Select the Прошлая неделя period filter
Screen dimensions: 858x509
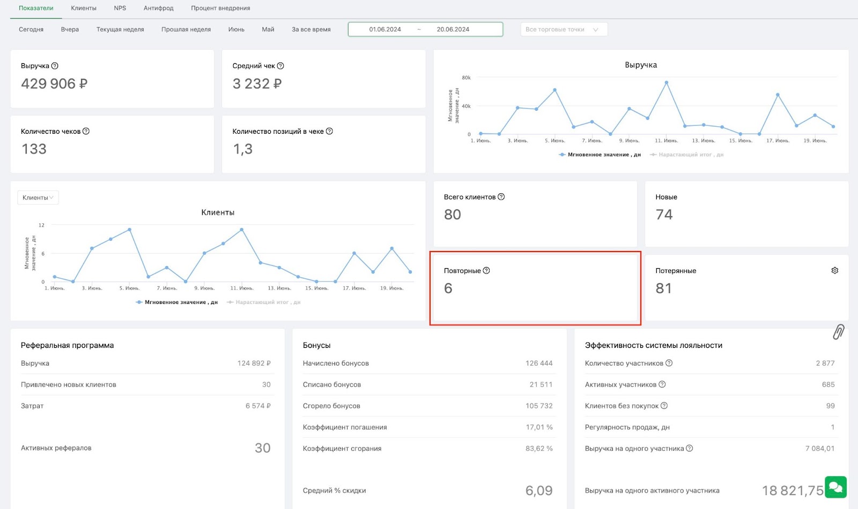tap(186, 29)
